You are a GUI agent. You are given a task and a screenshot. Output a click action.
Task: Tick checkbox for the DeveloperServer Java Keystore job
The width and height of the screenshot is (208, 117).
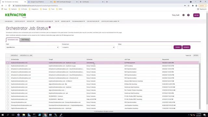(8, 105)
